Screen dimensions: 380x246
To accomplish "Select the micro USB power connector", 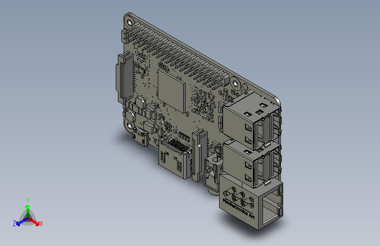I will 140,137.
